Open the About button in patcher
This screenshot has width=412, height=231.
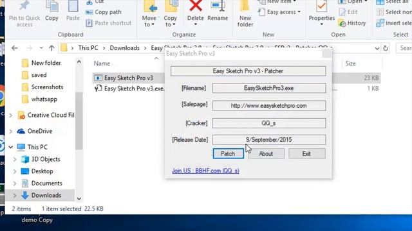(x=266, y=154)
